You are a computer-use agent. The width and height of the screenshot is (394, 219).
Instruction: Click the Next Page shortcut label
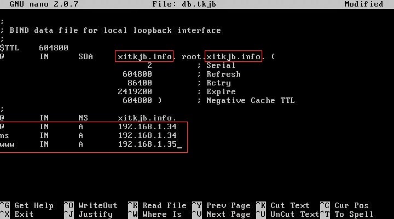228,214
